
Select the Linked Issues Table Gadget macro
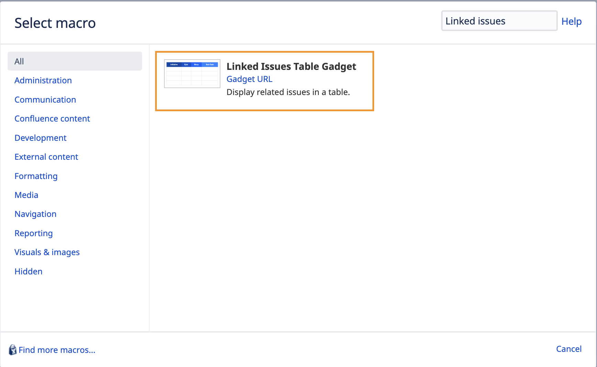click(x=291, y=66)
